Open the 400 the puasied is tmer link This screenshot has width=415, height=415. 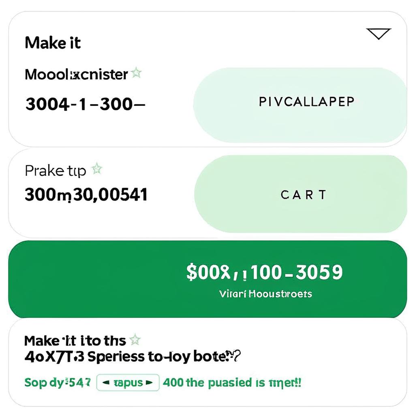point(232,383)
